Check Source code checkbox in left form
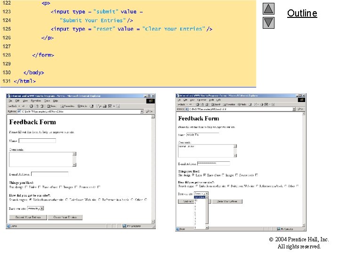The width and height of the screenshot is (339, 254). point(98,187)
